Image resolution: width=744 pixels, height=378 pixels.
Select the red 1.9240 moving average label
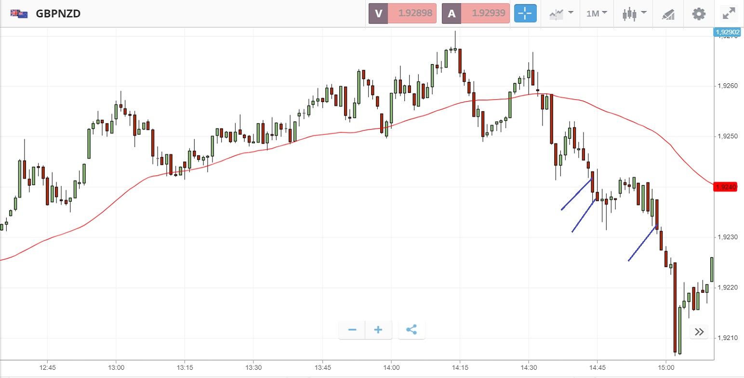pos(726,187)
